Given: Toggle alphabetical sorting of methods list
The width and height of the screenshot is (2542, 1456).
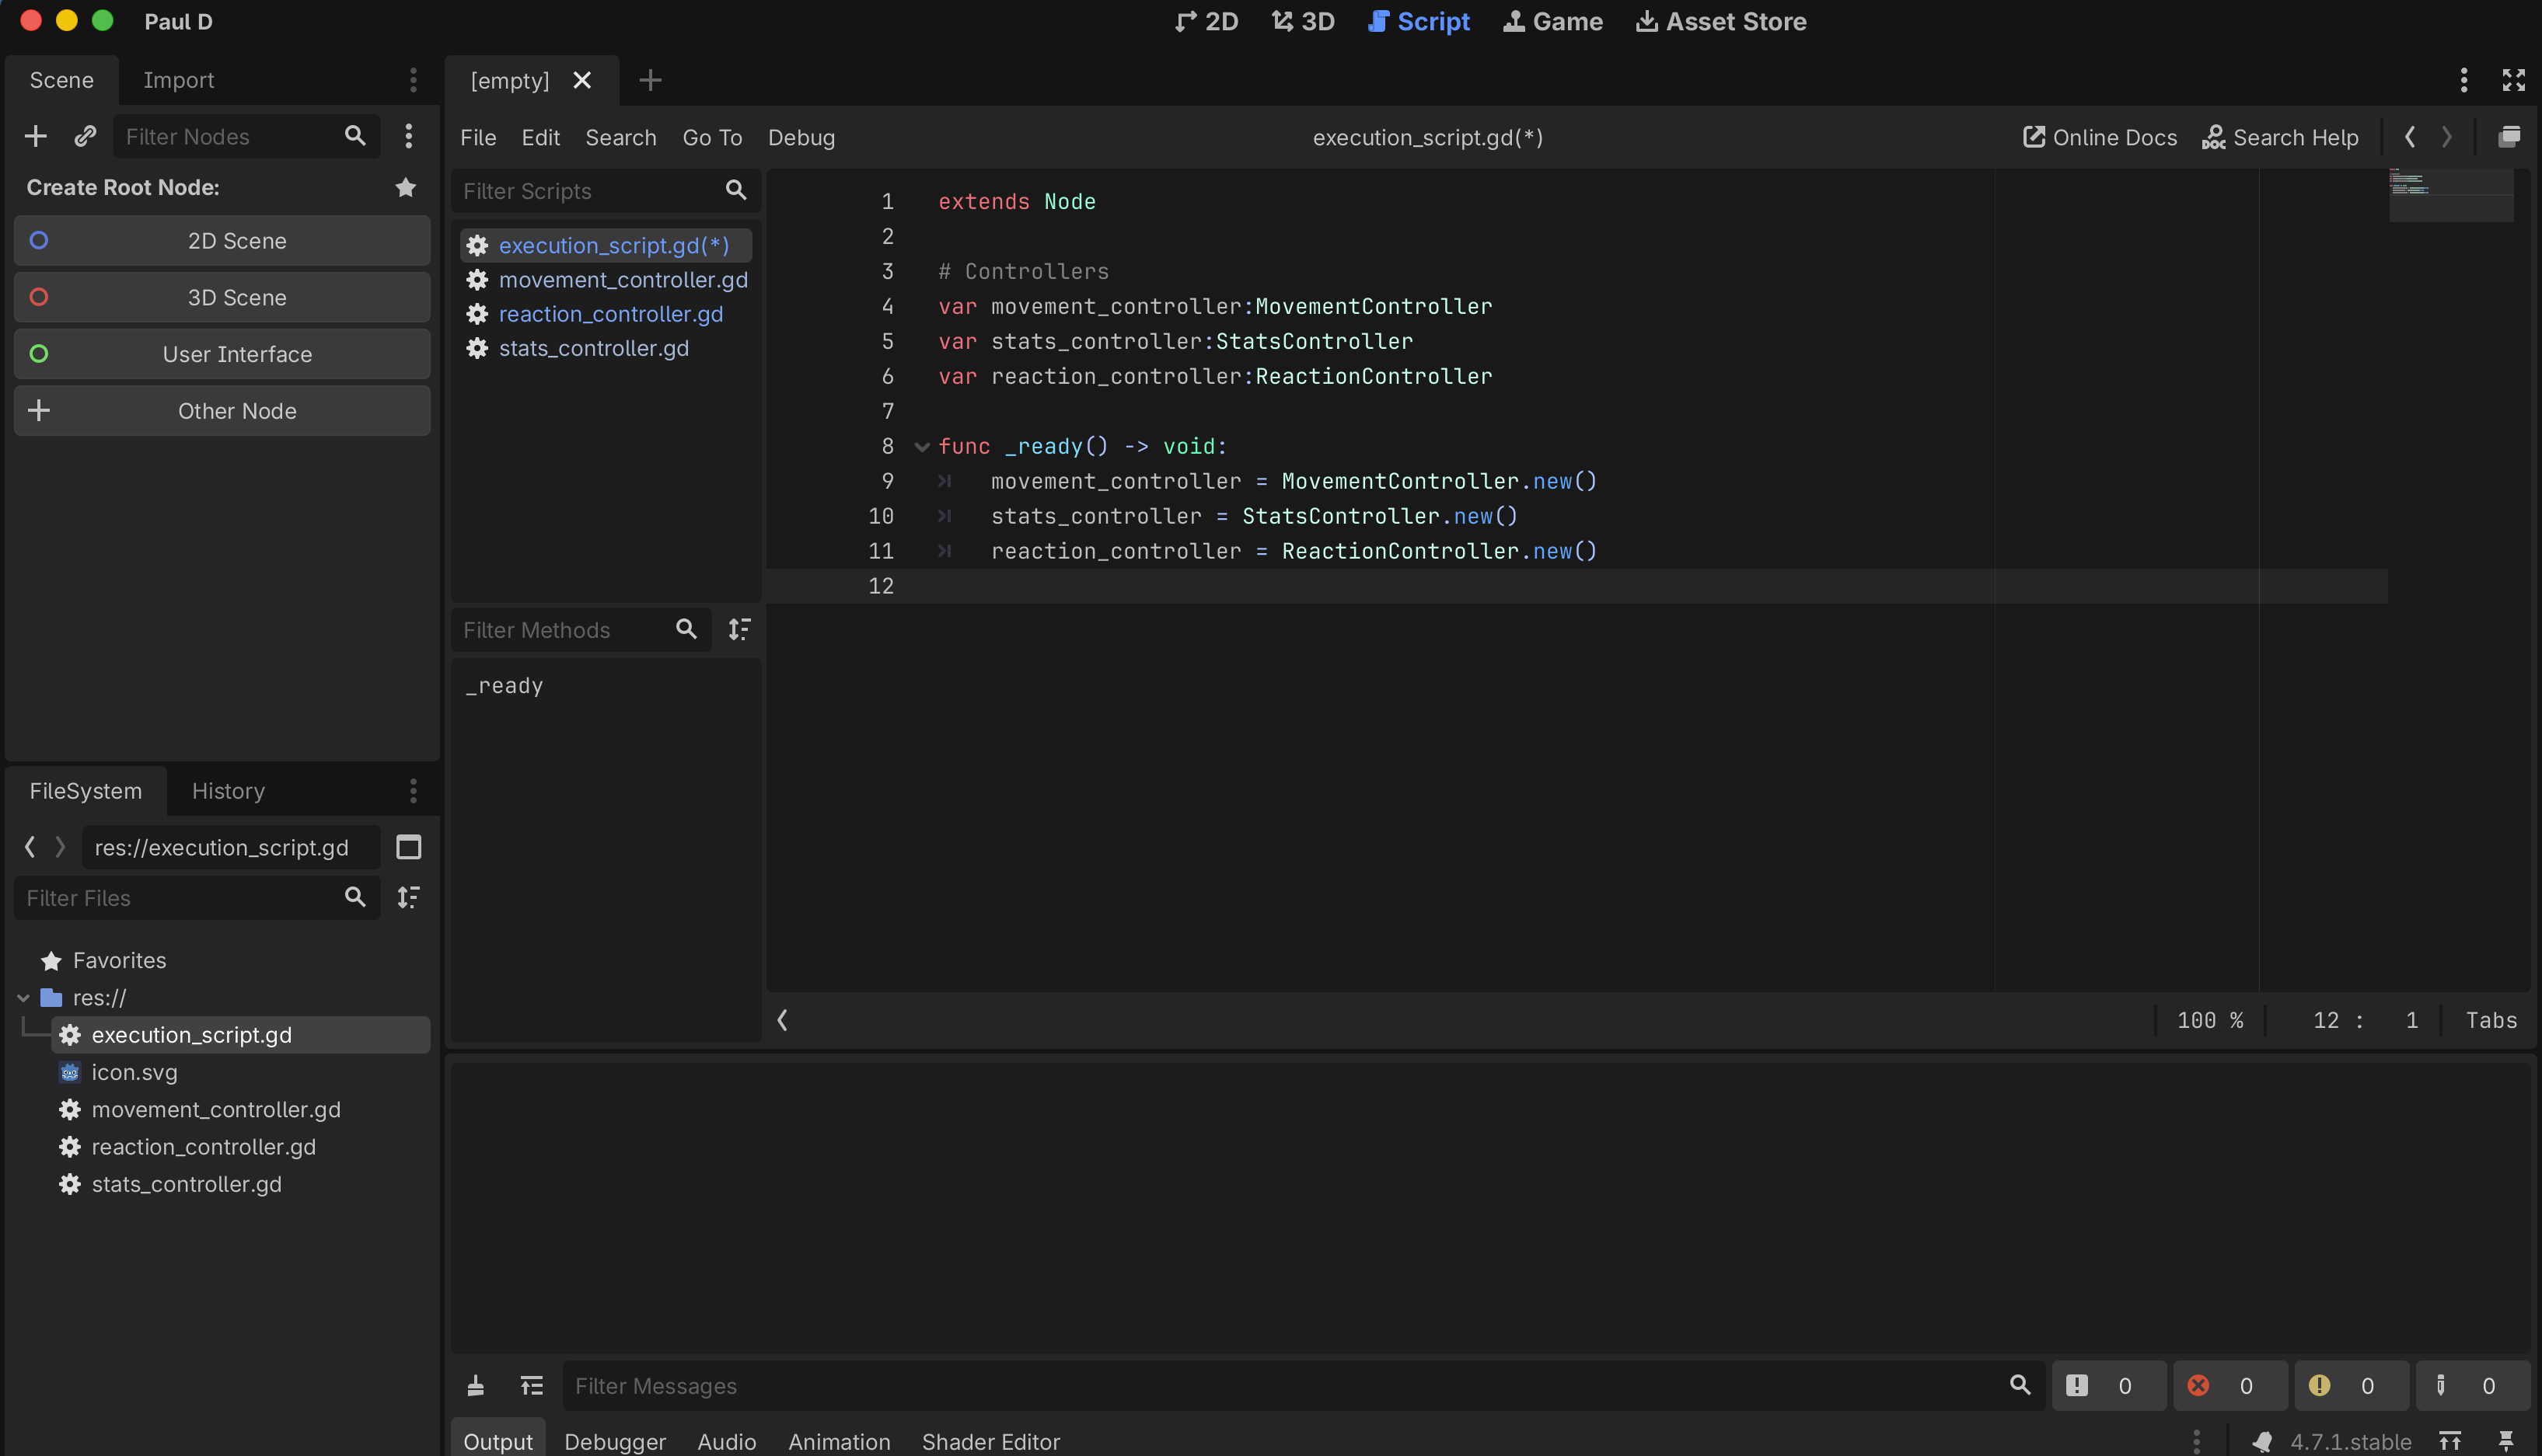Looking at the screenshot, I should [739, 629].
